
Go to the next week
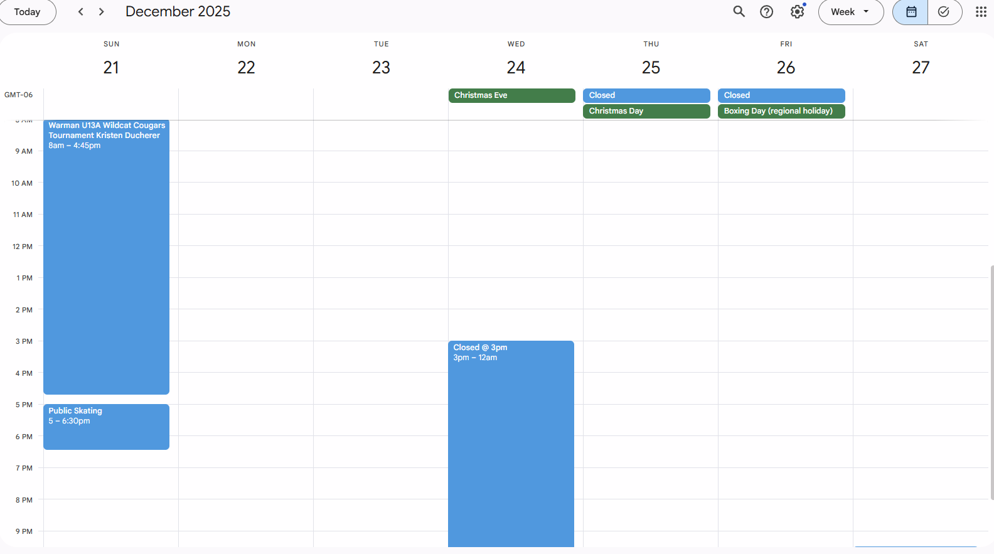pos(102,12)
